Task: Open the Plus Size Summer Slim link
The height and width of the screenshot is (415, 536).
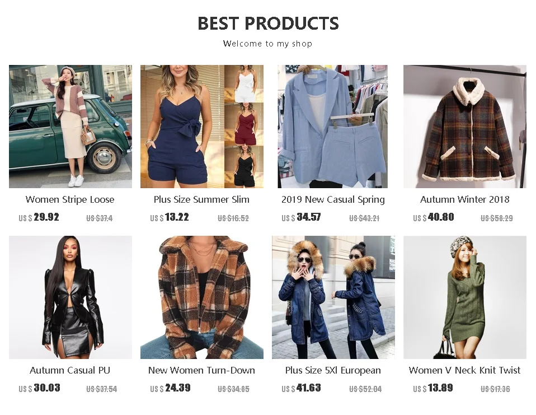Action: pyautogui.click(x=201, y=199)
